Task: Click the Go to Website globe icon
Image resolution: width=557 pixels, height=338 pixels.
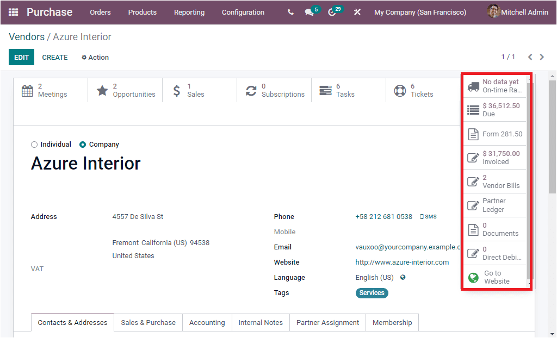Action: pos(472,277)
